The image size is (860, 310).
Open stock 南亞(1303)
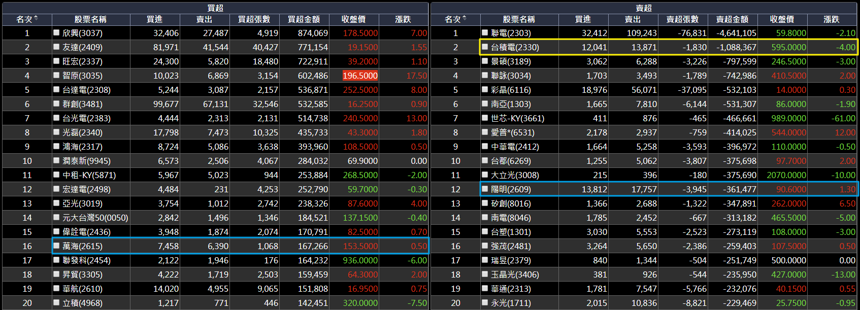[x=511, y=104]
